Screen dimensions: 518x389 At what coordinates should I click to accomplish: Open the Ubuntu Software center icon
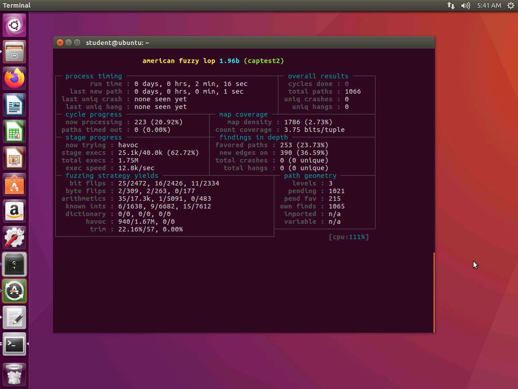(x=14, y=185)
